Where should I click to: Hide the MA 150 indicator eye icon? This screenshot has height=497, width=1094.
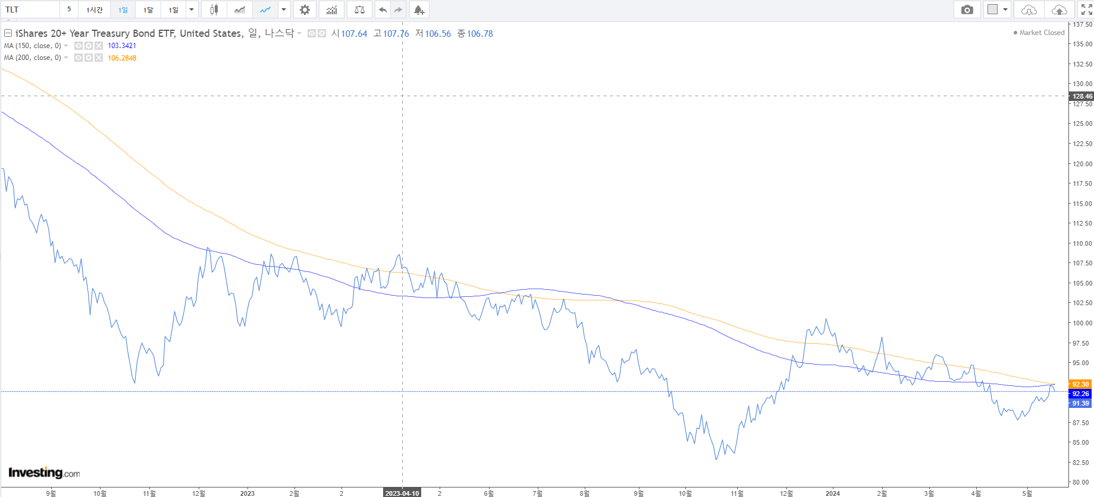(x=79, y=46)
